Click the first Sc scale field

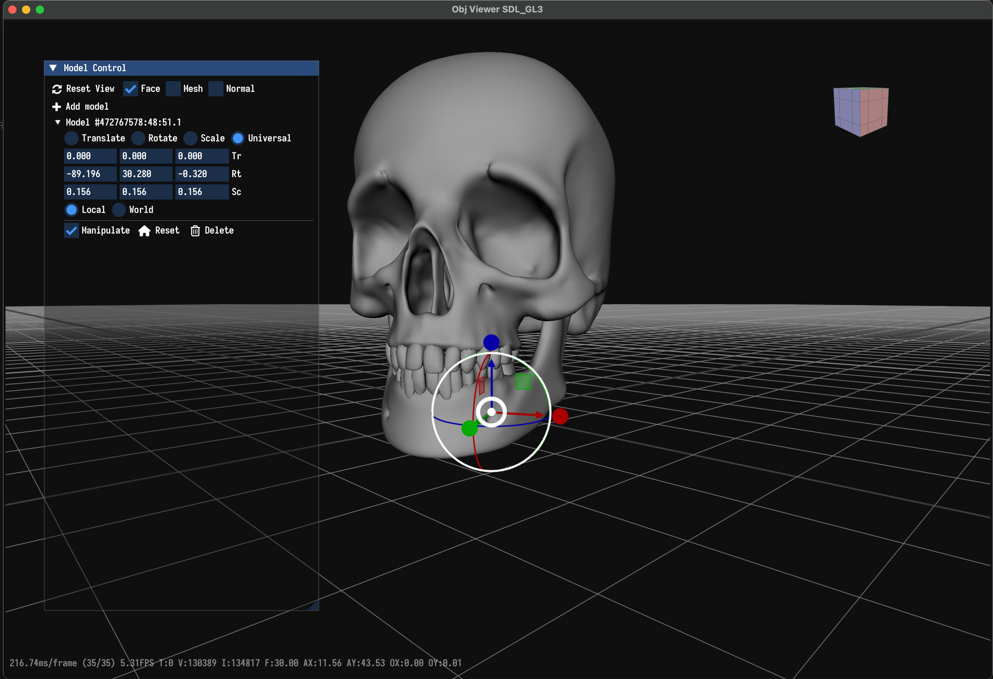[x=90, y=192]
